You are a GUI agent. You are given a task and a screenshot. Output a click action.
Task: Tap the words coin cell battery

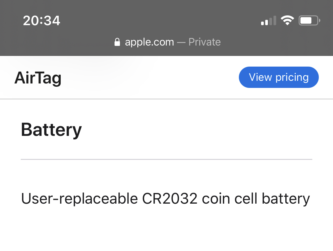pyautogui.click(x=256, y=199)
